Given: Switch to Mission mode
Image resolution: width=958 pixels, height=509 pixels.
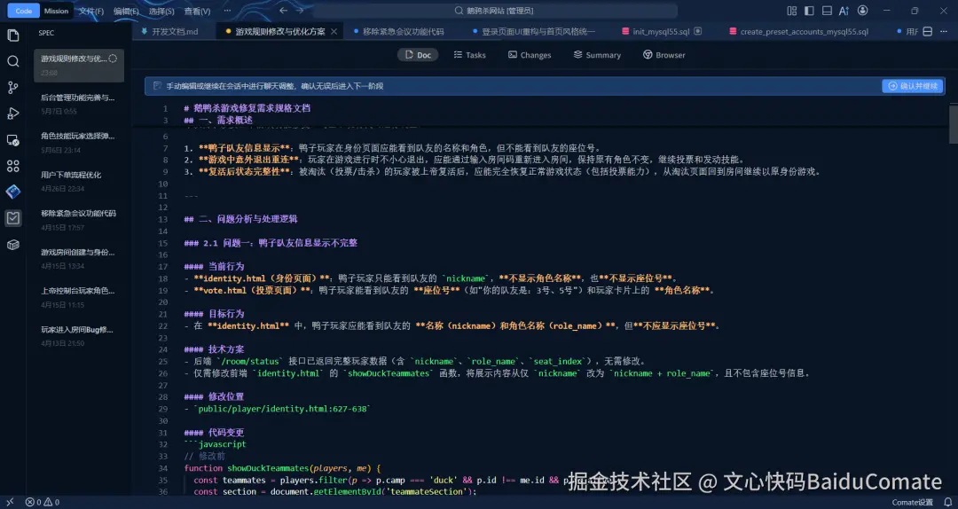Looking at the screenshot, I should click(56, 11).
